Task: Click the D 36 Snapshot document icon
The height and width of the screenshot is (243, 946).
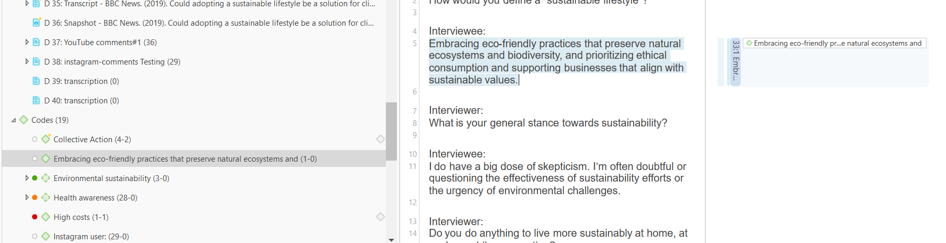Action: (x=36, y=23)
